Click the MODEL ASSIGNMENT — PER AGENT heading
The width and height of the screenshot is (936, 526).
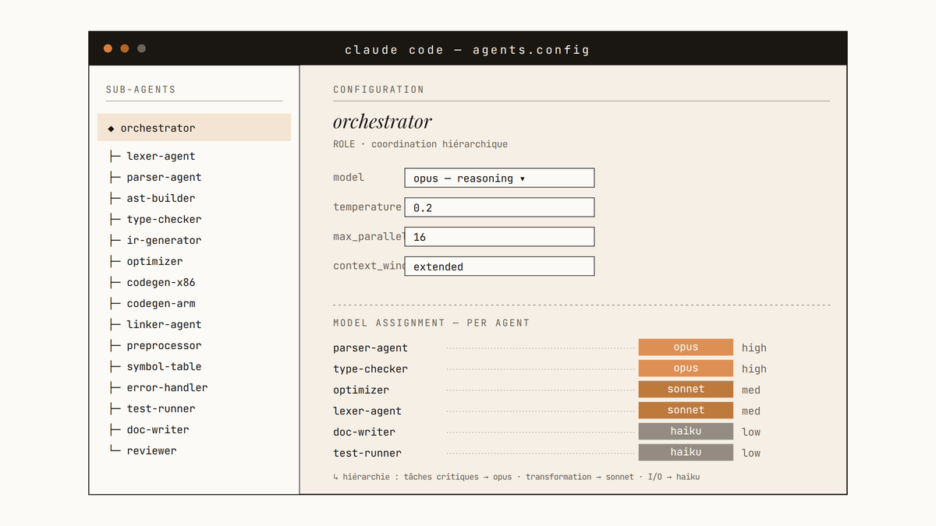click(x=431, y=323)
